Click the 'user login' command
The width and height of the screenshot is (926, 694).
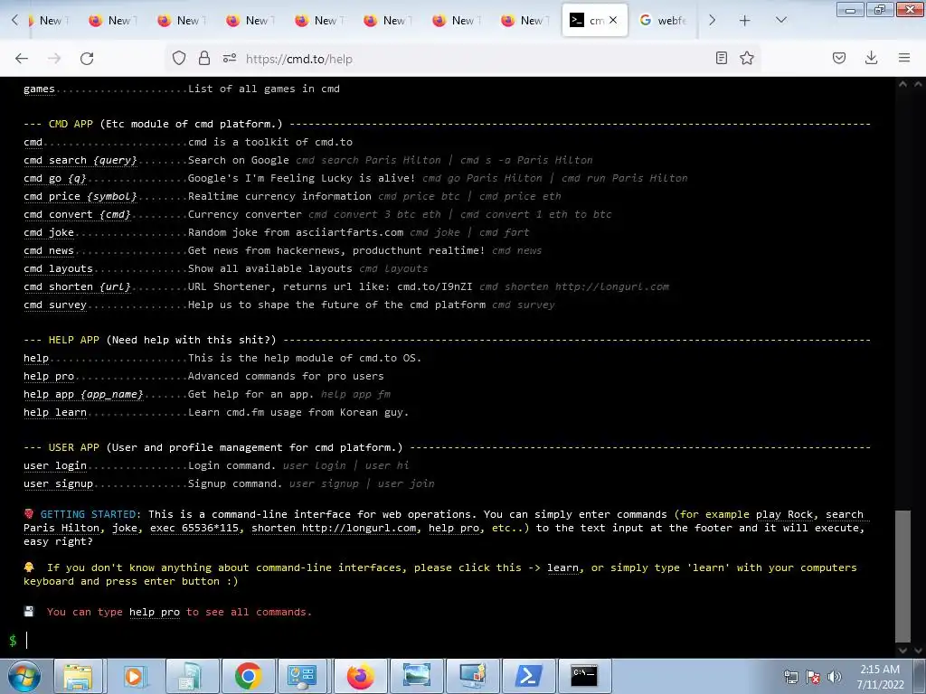[55, 465]
